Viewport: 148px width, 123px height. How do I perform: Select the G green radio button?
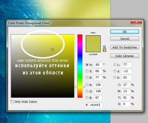click(87, 91)
